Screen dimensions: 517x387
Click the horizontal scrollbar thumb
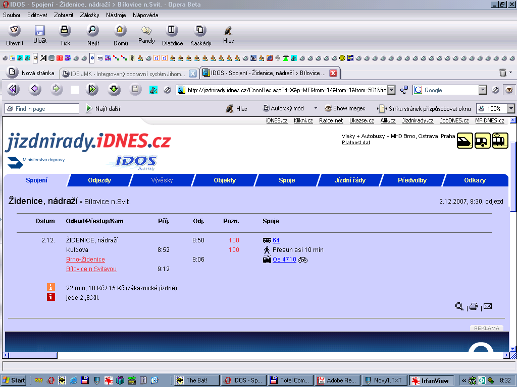(x=33, y=355)
